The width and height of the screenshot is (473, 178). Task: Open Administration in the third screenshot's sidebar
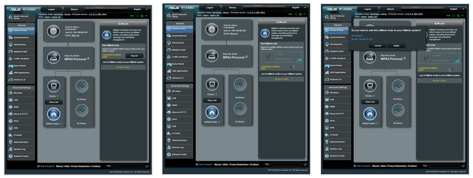tap(337, 142)
